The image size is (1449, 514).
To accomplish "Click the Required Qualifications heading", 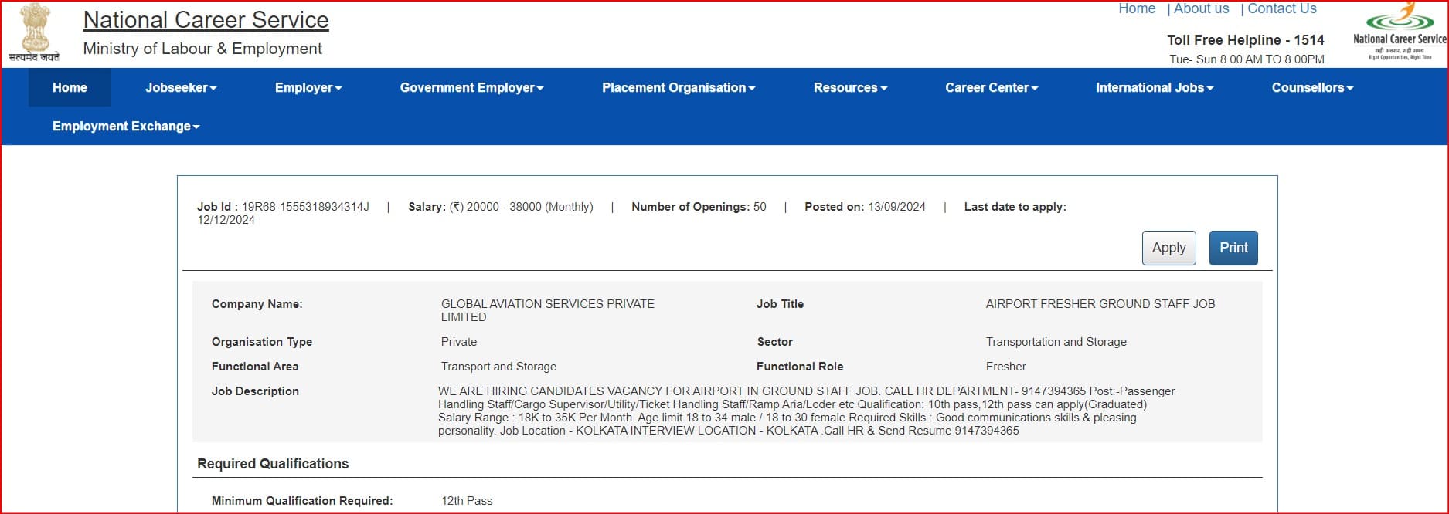I will click(x=273, y=464).
